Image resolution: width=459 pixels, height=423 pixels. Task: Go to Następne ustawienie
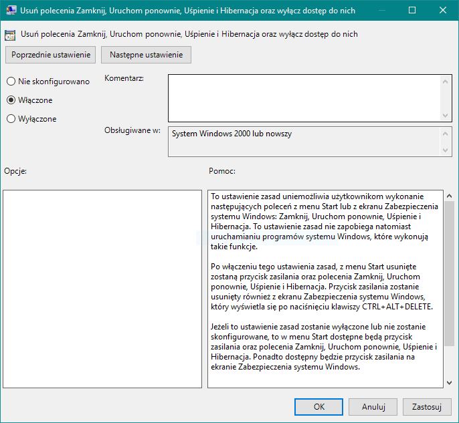coord(146,55)
